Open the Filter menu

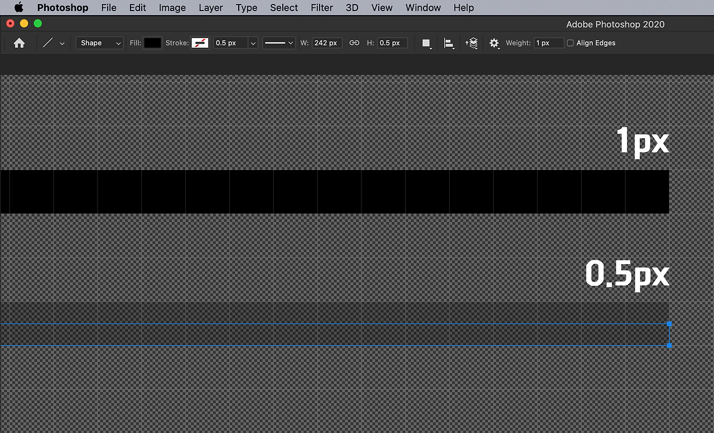[x=322, y=8]
